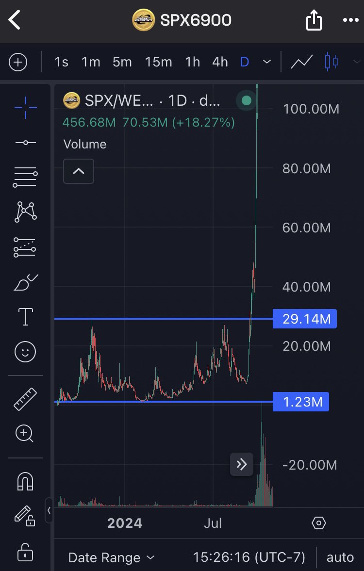This screenshot has width=364, height=571.
Task: Tap the SPX6900 coin logo in header
Action: pyautogui.click(x=143, y=20)
